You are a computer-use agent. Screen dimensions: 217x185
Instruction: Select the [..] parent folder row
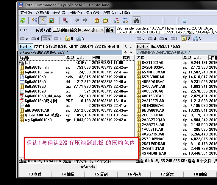(x=77, y=63)
